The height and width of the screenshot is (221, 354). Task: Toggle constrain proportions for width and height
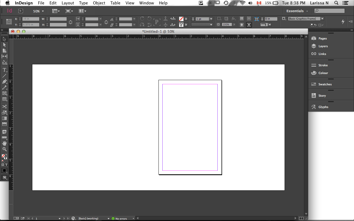71,22
